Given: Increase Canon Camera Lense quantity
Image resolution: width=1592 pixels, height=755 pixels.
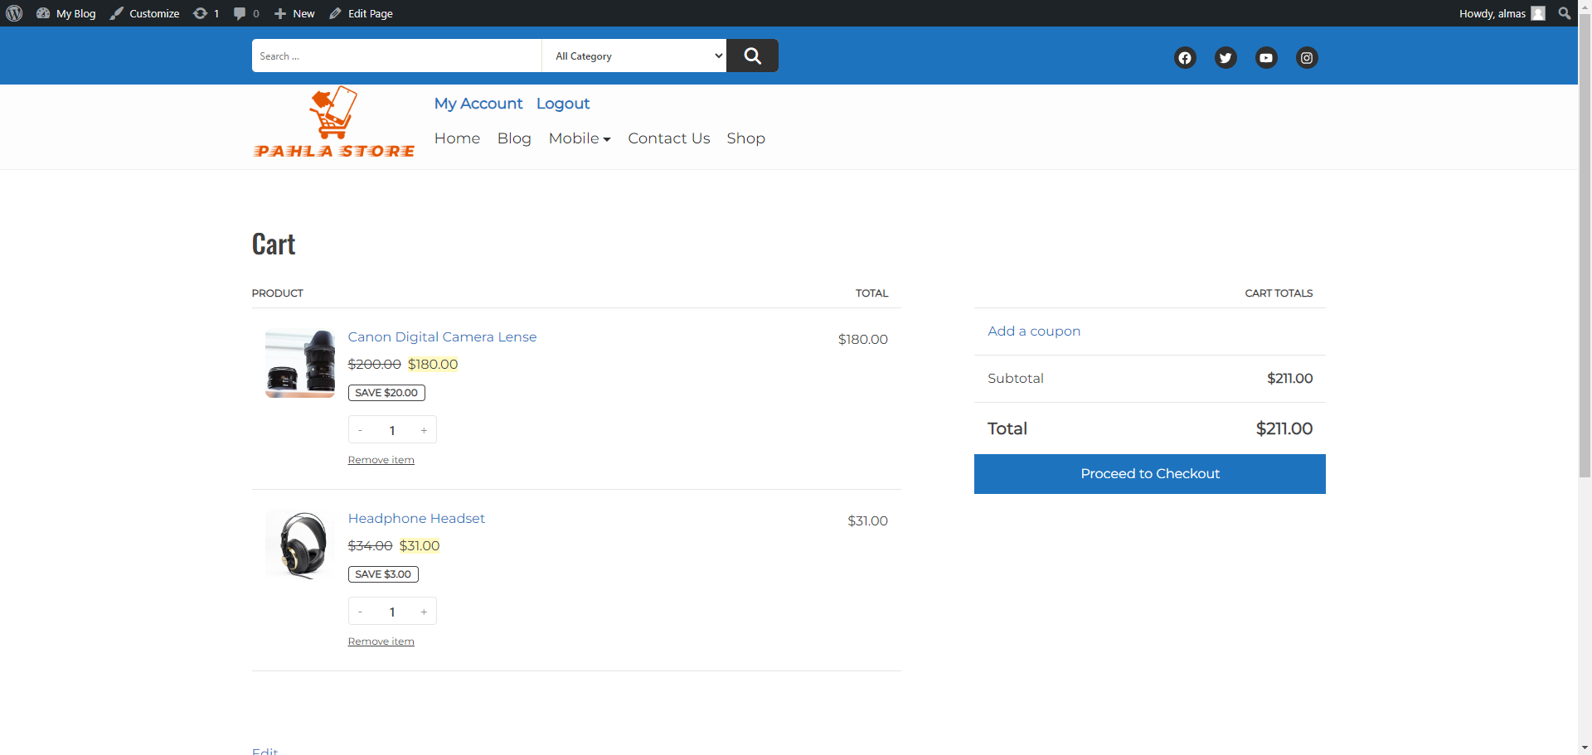Looking at the screenshot, I should [x=424, y=430].
